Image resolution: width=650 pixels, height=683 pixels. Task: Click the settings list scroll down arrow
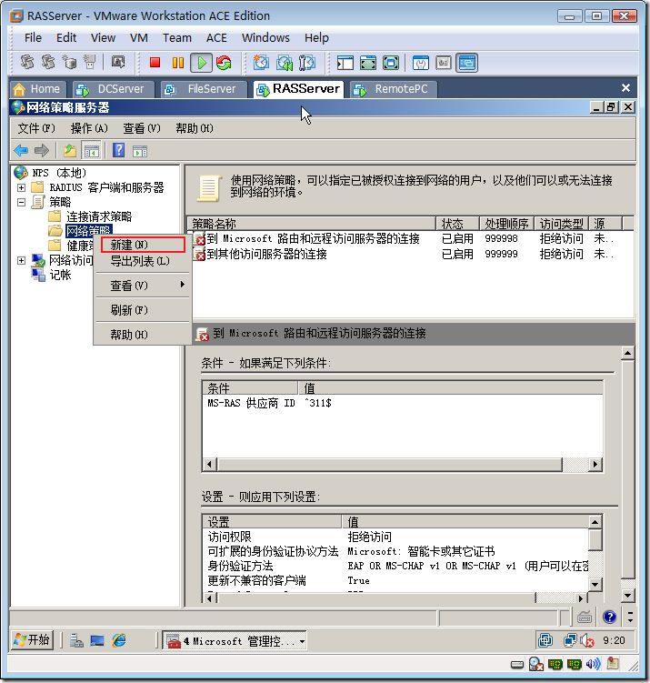tap(595, 584)
